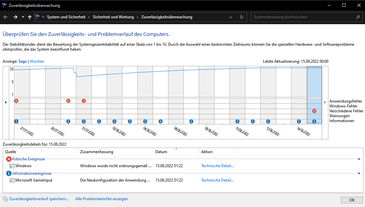Screen dimensions: 365x207
Task: Click the blue information icon for 02.08.2022
Action: tap(114, 121)
